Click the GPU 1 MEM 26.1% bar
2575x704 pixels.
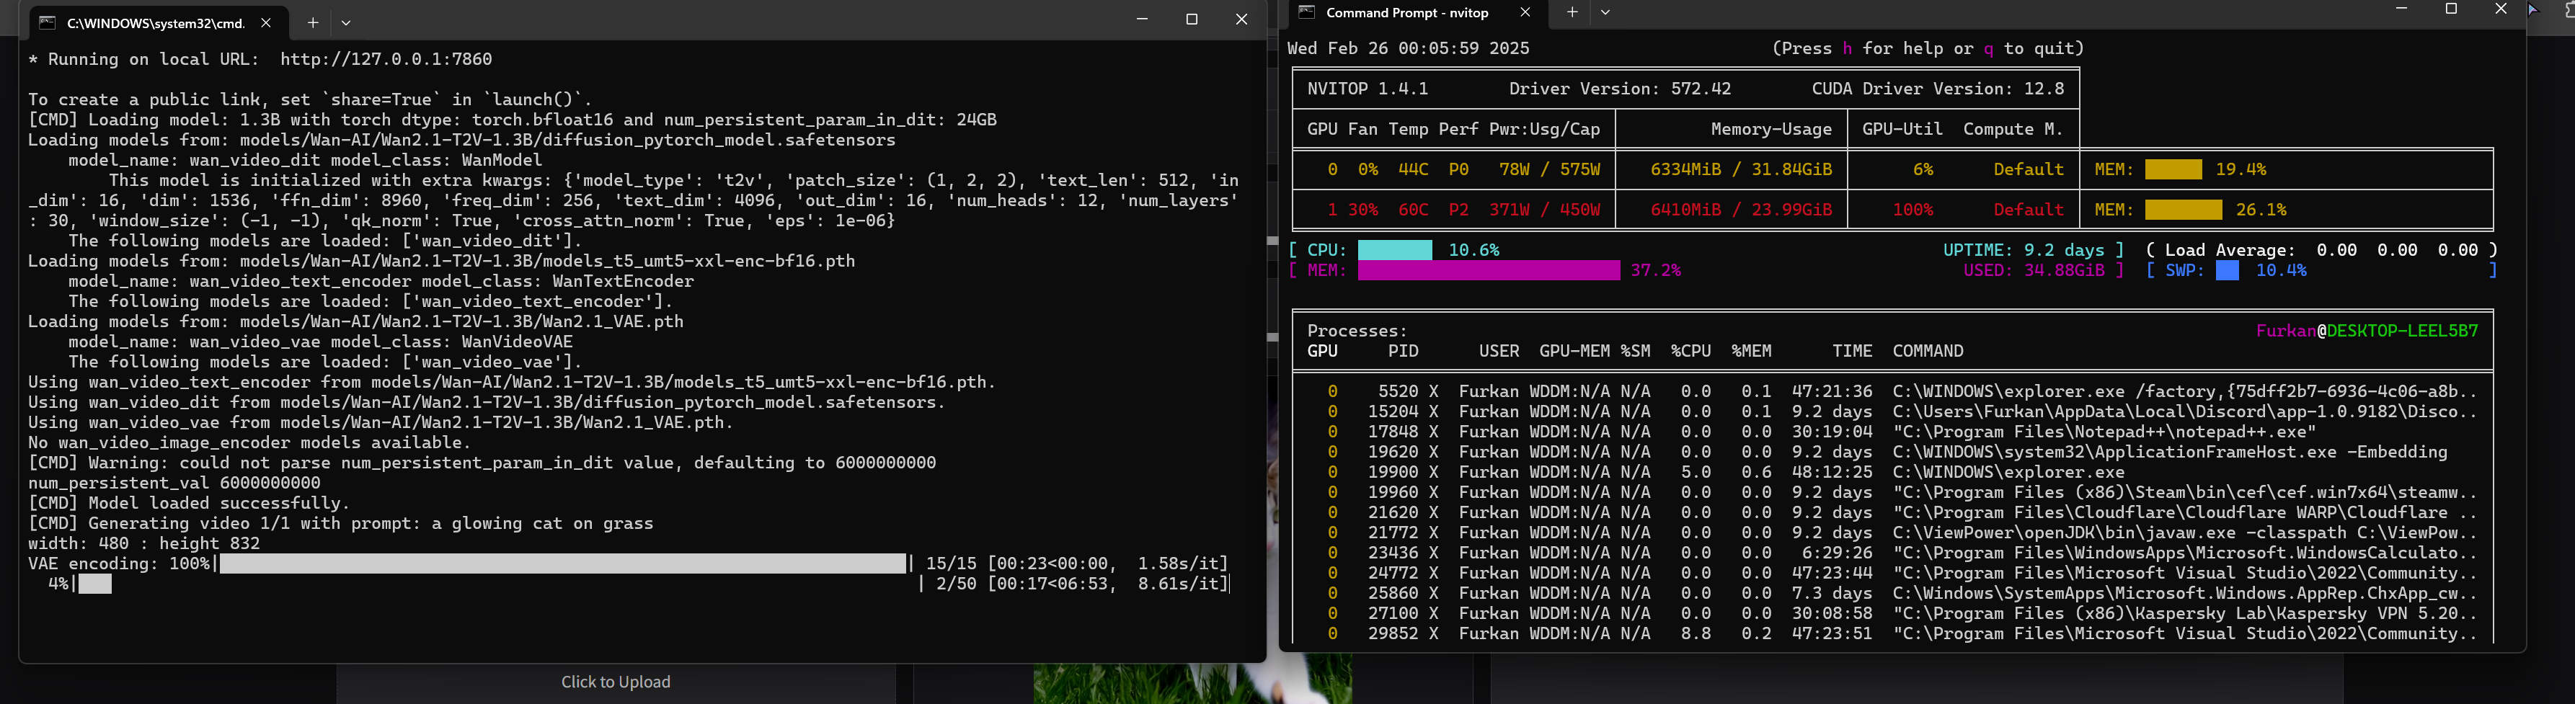2183,210
